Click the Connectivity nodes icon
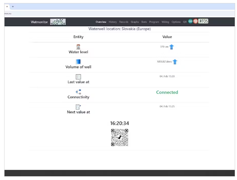 78,91
